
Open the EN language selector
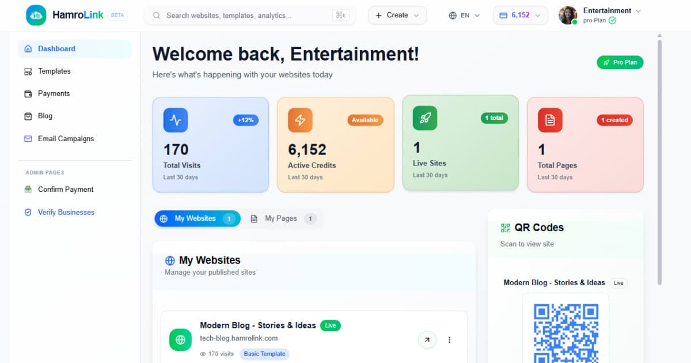[464, 16]
